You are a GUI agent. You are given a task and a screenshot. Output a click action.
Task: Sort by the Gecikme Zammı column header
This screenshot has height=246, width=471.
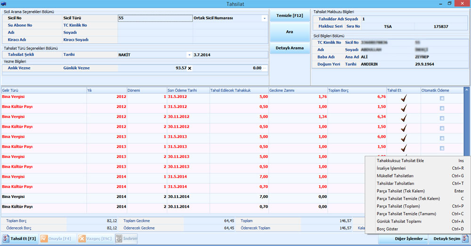(298, 90)
